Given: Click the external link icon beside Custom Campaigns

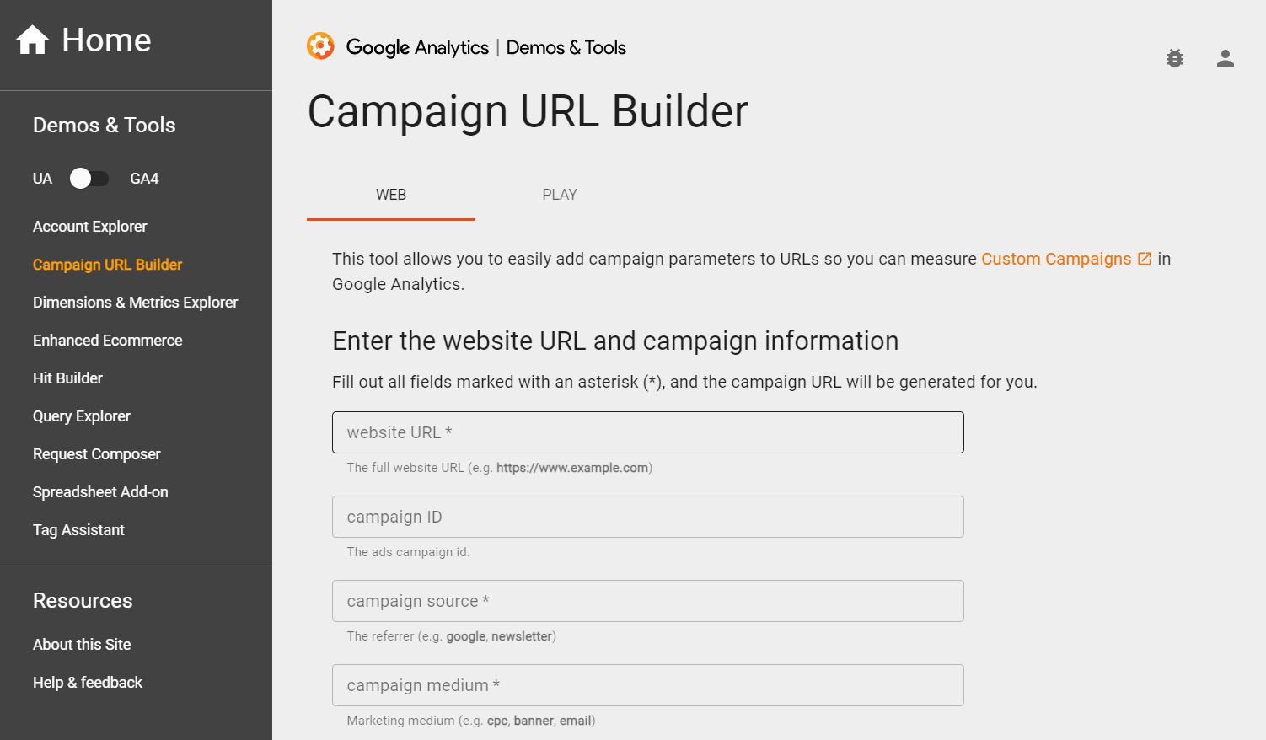Looking at the screenshot, I should (1144, 259).
